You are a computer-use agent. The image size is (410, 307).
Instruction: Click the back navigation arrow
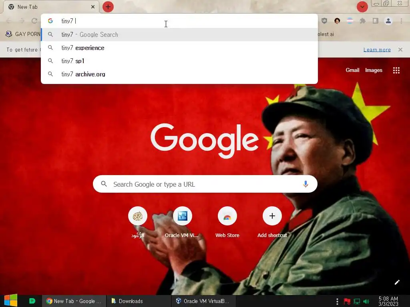point(9,21)
